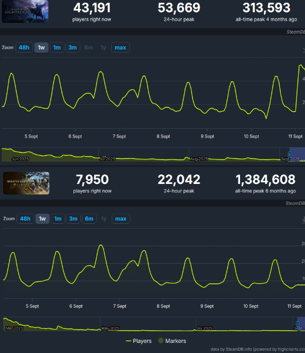The width and height of the screenshot is (305, 353).
Task: Click the 313,593 all-time peak value
Action: pos(267,7)
